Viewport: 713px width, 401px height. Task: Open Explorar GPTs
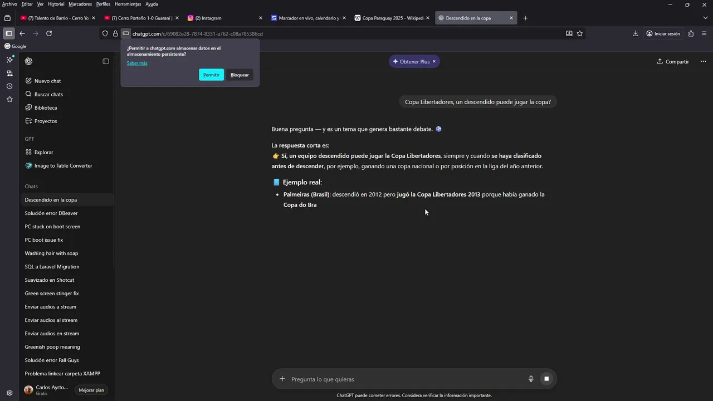(x=67, y=152)
